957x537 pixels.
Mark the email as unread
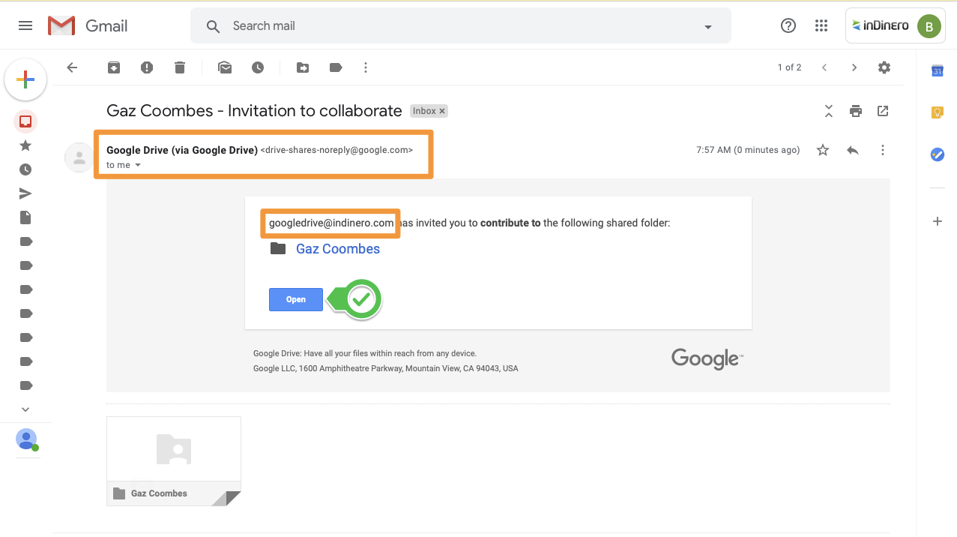(225, 67)
